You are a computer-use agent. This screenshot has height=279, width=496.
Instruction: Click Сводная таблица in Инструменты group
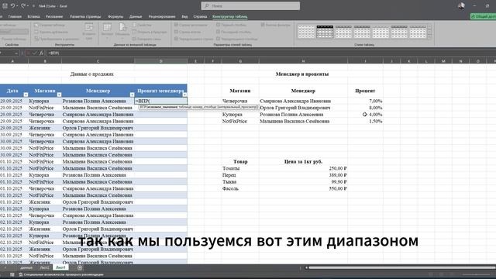[50, 25]
